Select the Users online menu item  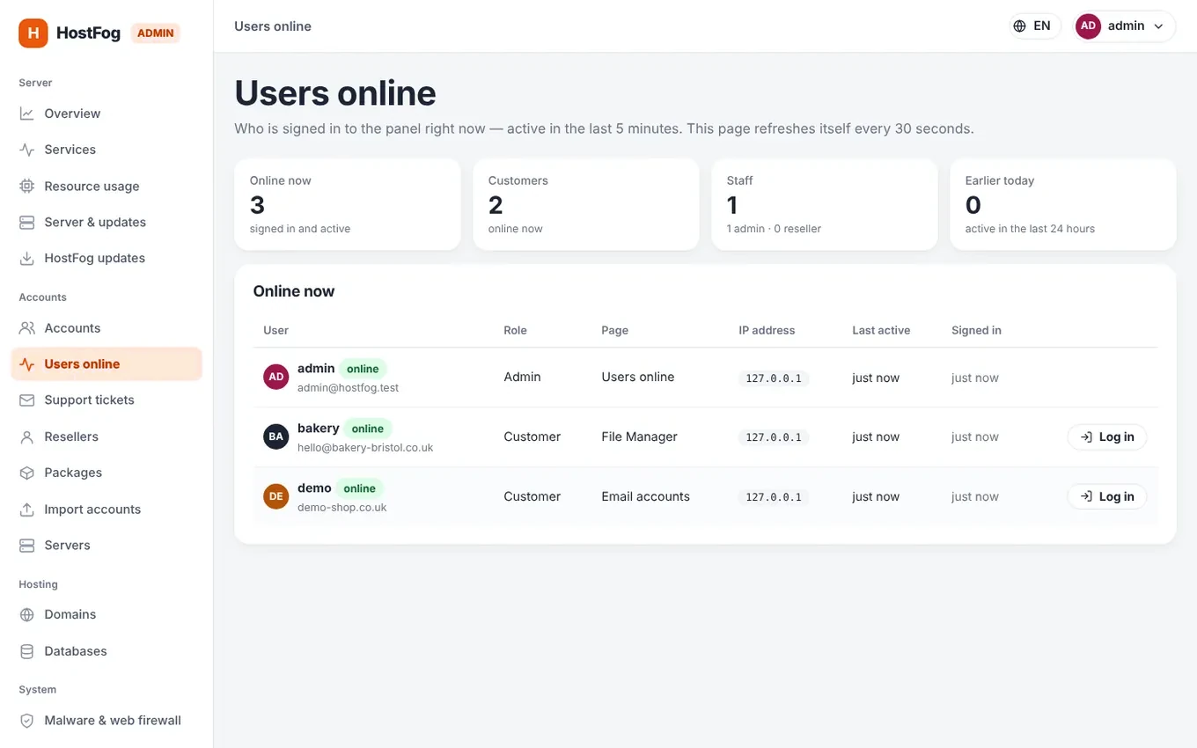click(x=106, y=364)
